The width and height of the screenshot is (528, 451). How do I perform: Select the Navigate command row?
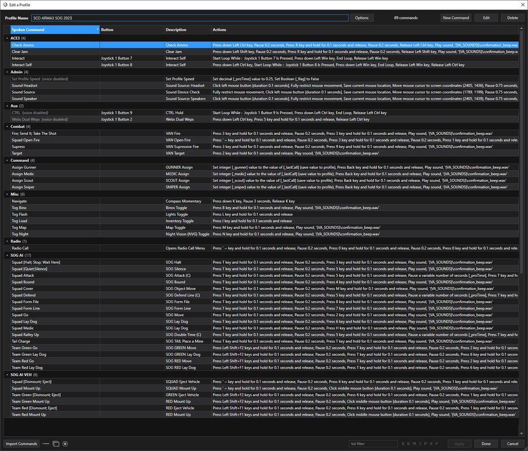click(x=265, y=201)
